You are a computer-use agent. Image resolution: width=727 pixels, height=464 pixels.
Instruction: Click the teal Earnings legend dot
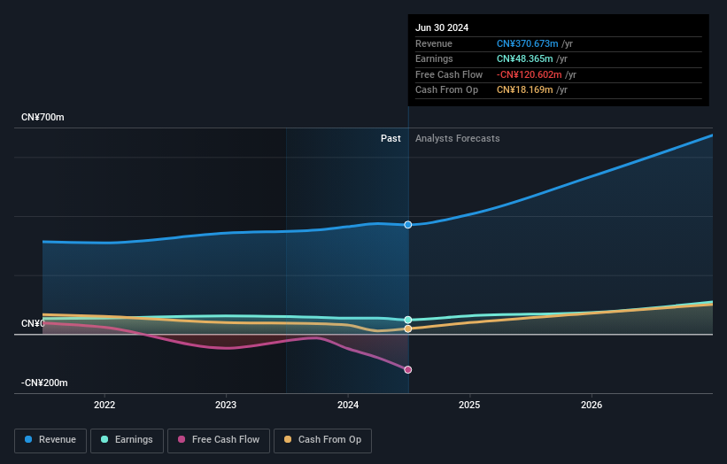(x=104, y=439)
